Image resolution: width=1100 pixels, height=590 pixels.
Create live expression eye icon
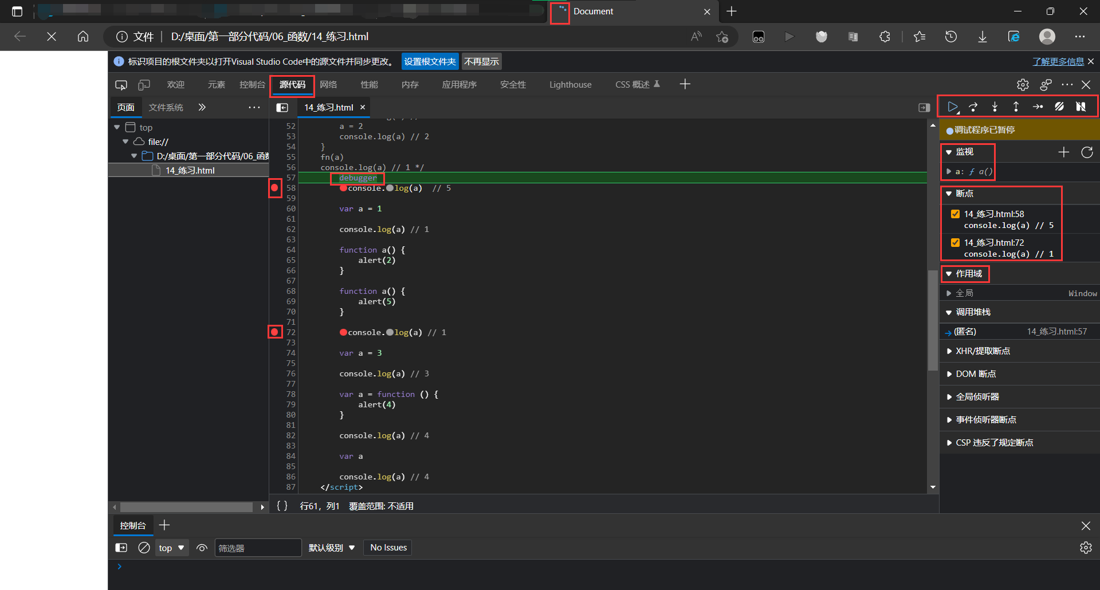pos(202,548)
